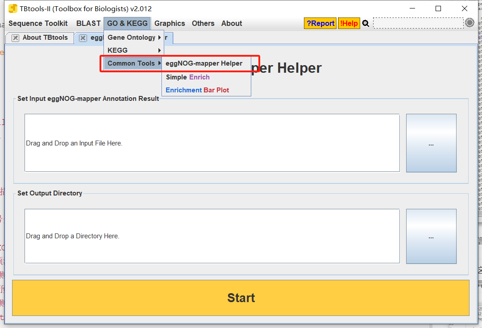Switch to the About TBtools tab
Viewport: 482px width, 328px height.
45,38
